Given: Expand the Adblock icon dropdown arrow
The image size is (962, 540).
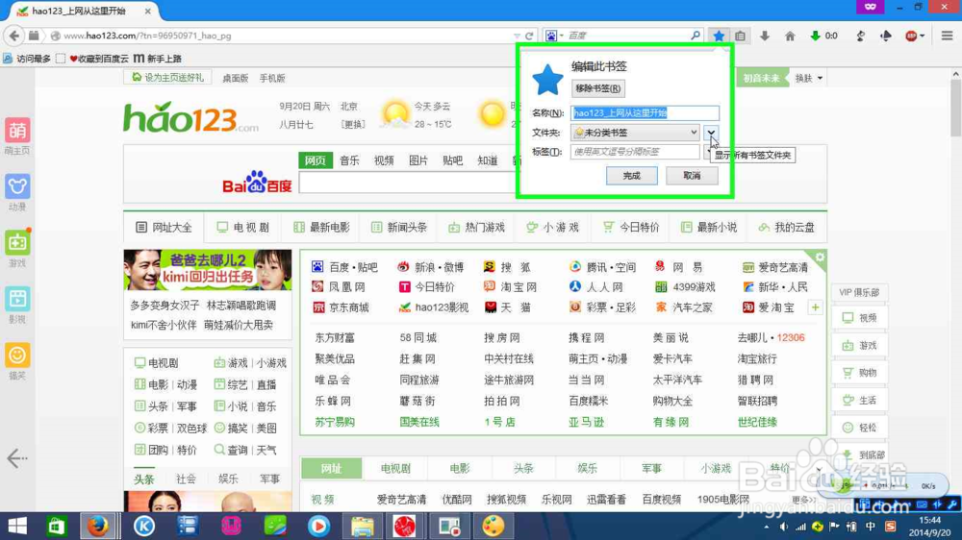Looking at the screenshot, I should (923, 37).
